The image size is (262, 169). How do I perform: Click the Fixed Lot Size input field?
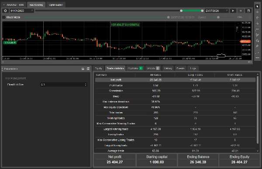pyautogui.click(x=63, y=84)
